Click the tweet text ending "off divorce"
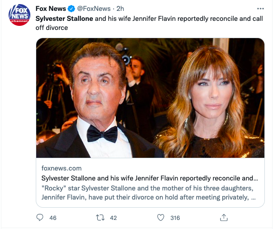The image size is (273, 229). pyautogui.click(x=52, y=28)
